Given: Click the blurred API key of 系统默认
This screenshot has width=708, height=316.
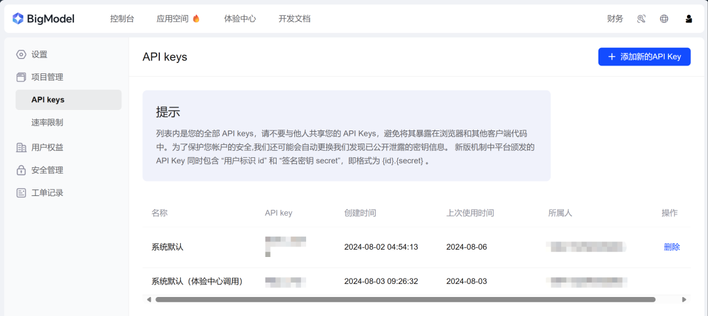Looking at the screenshot, I should [x=285, y=247].
